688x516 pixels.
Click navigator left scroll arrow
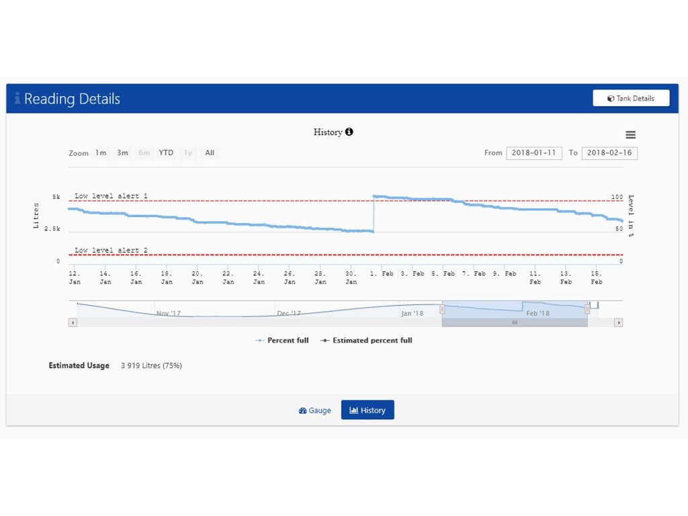[73, 322]
